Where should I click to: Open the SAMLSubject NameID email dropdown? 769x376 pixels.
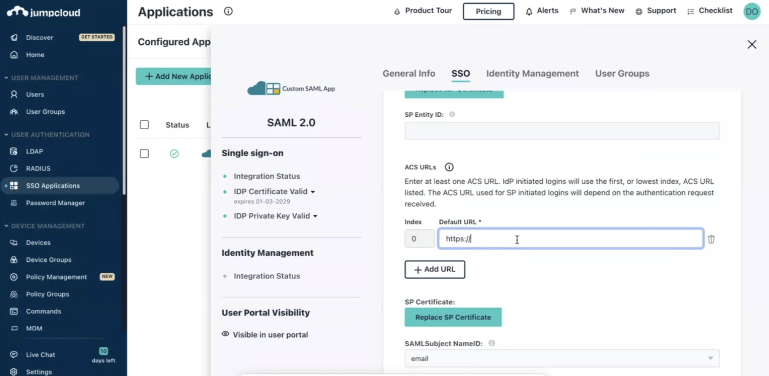[562, 358]
